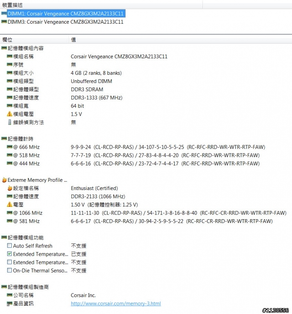Viewport: 292px width, 314px height.
Task: Click the icon beside @ 666 MHz
Action: point(10,147)
